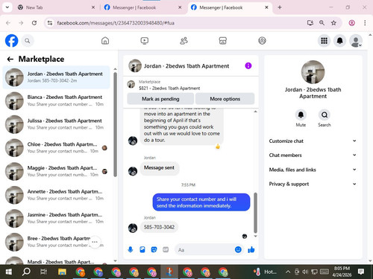Screen dimensions: 373x279
Task: Open Julissa 2bedws 1bath Apartment chat
Action: [56, 124]
